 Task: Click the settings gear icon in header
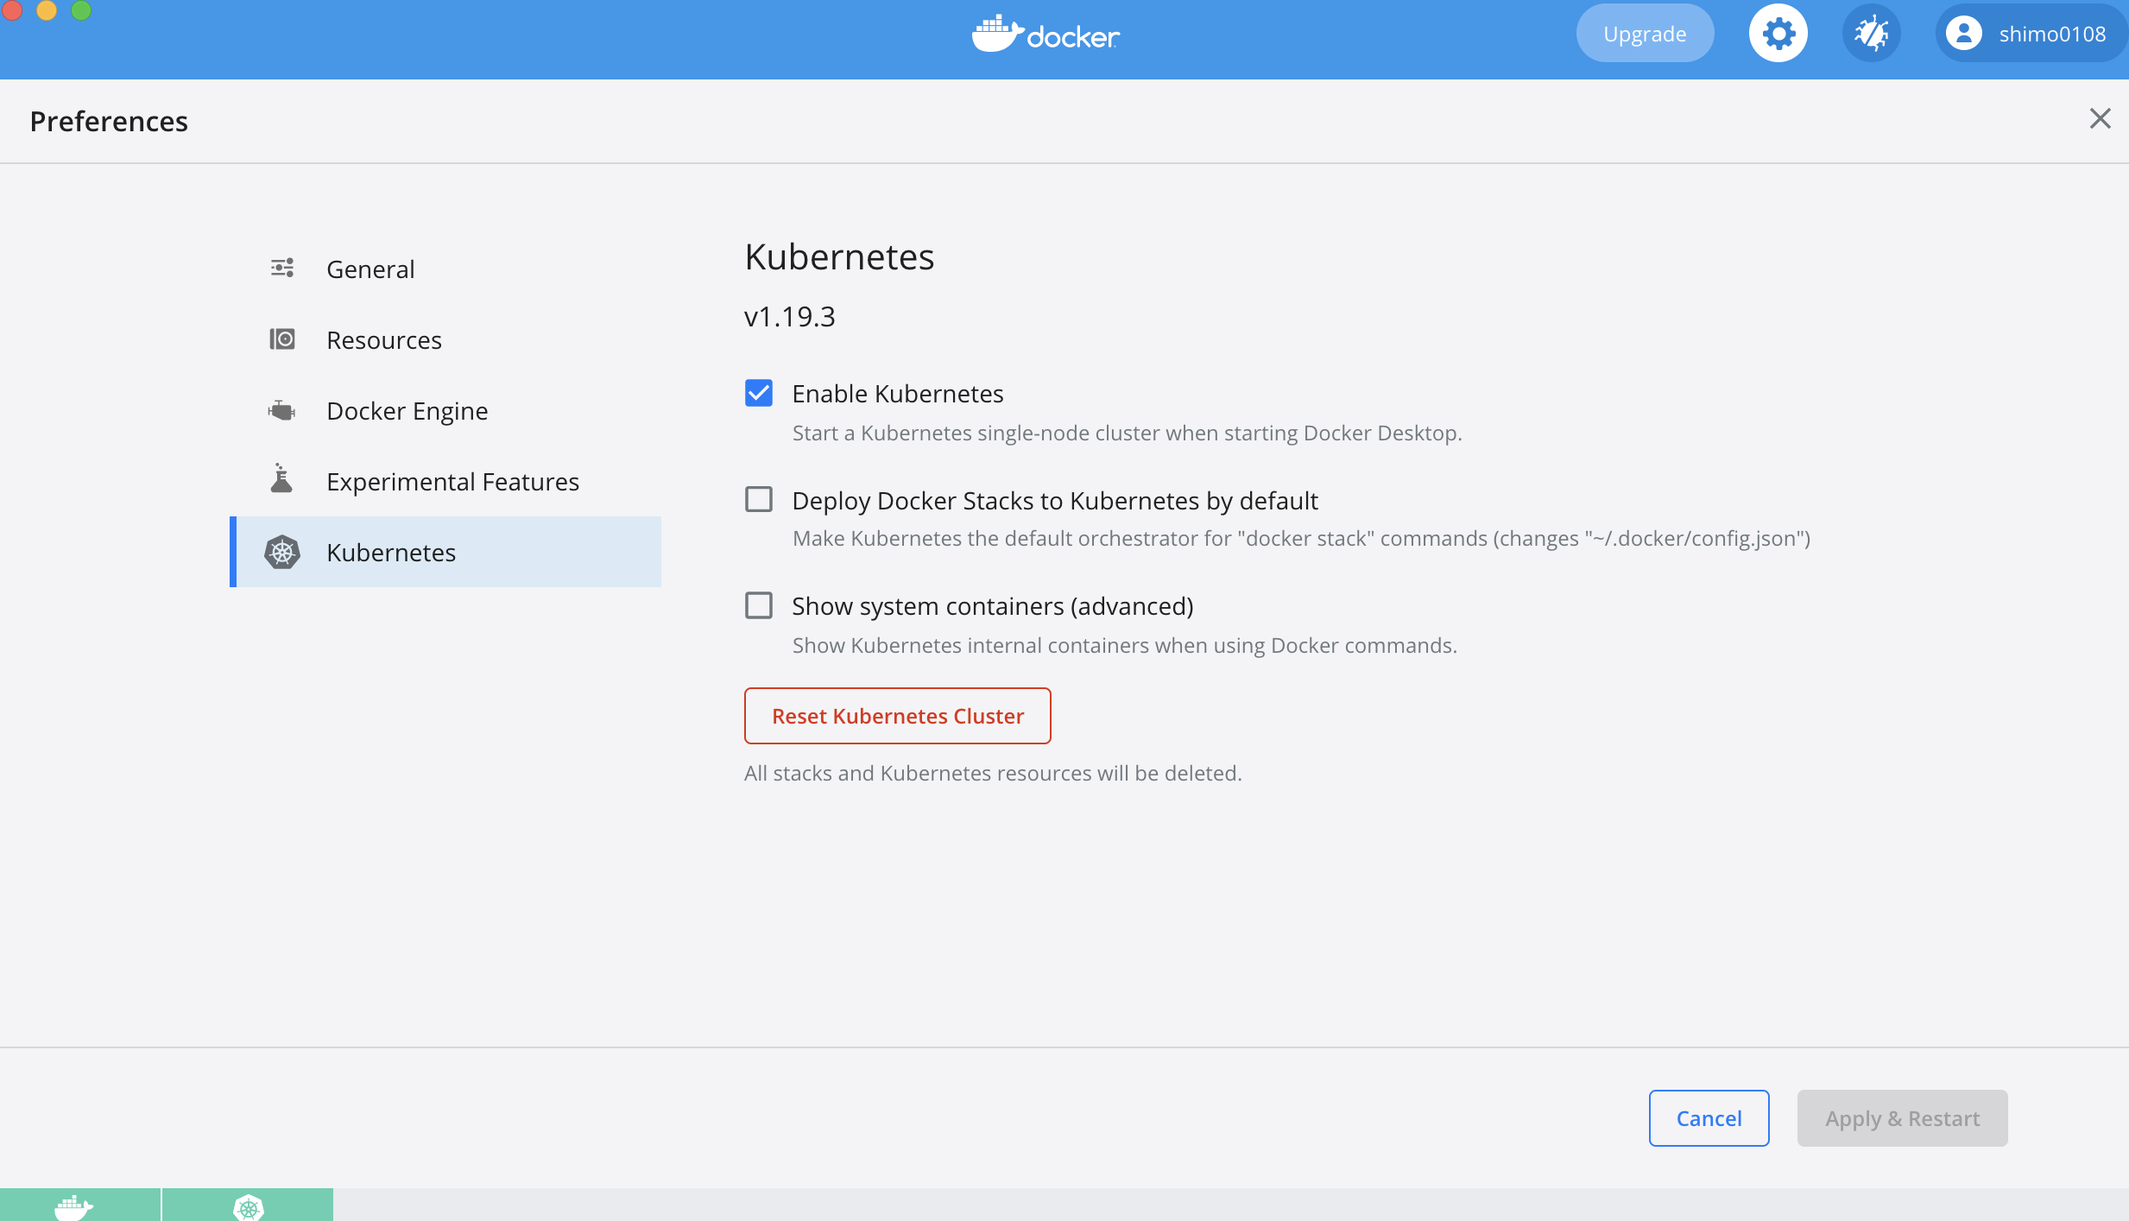tap(1778, 34)
